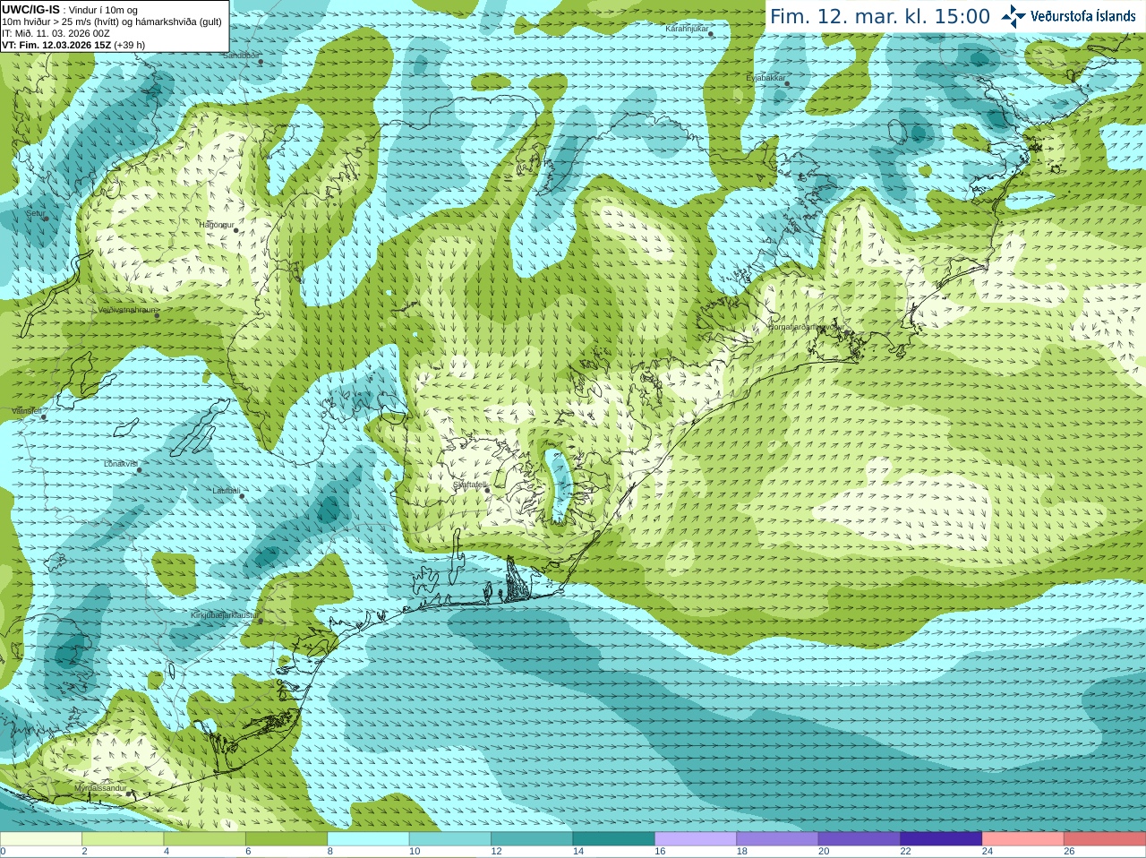Click the 'IT: Mið. 11. 03. 2026 00Z' line
This screenshot has width=1146, height=858.
(56, 33)
